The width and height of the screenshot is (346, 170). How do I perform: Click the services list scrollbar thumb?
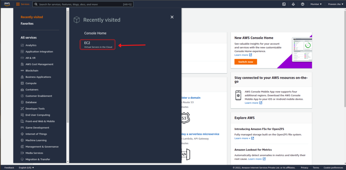pyautogui.click(x=68, y=66)
